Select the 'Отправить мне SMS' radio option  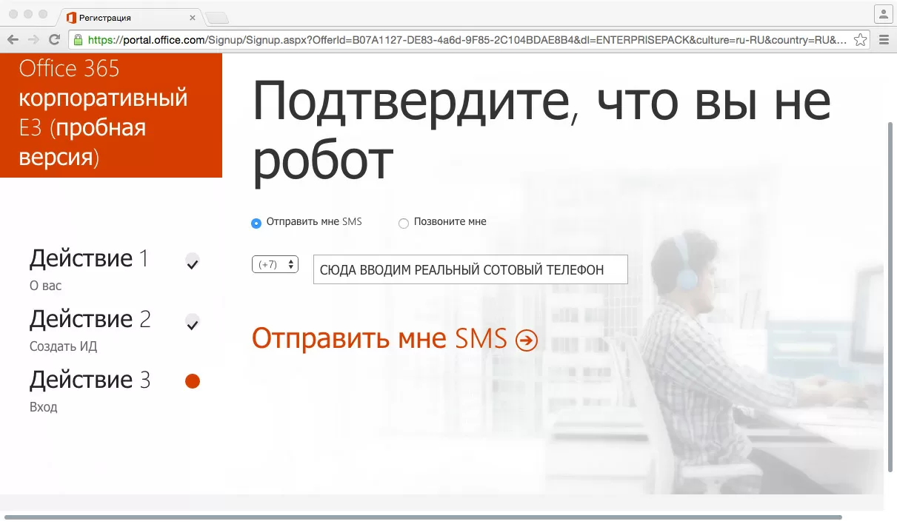(x=256, y=223)
